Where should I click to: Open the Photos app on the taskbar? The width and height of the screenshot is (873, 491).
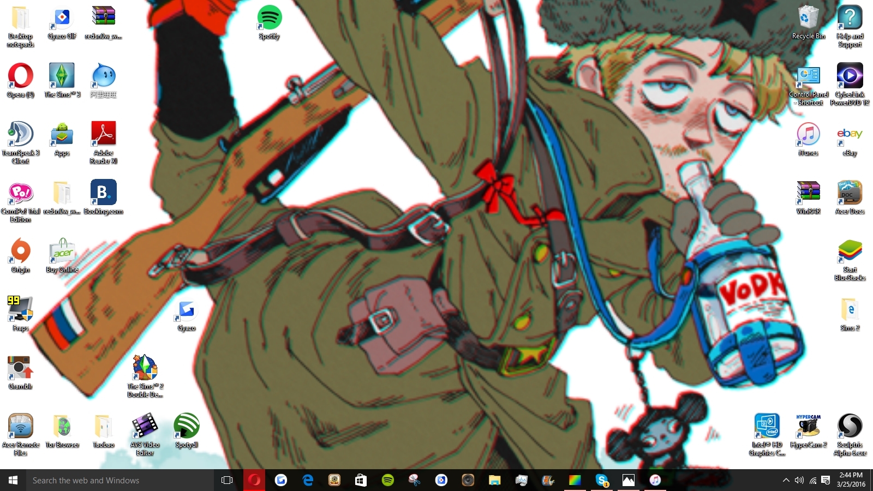coord(629,480)
